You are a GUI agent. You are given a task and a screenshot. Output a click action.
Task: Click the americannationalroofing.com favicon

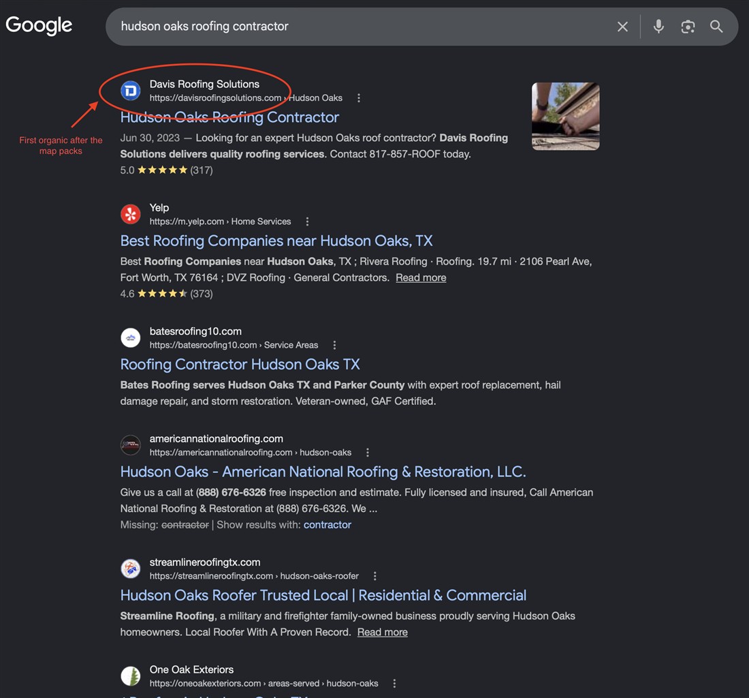131,445
